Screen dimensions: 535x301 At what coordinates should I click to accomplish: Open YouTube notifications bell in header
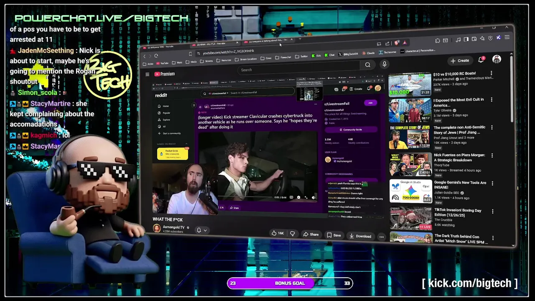(x=481, y=60)
